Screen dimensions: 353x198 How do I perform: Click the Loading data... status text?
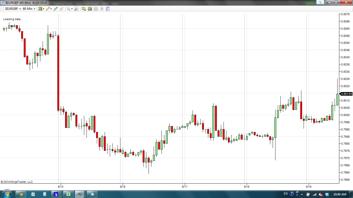[13, 19]
